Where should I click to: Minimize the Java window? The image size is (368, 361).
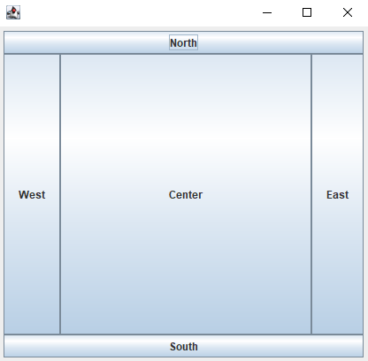click(267, 12)
